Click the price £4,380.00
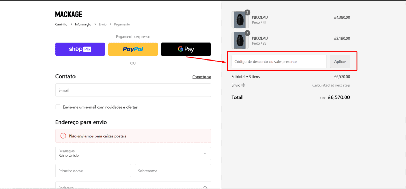Viewport: 406px width, 189px height. click(x=342, y=18)
